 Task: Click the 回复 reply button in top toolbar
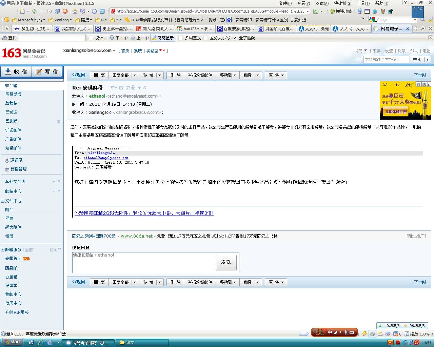(x=99, y=75)
